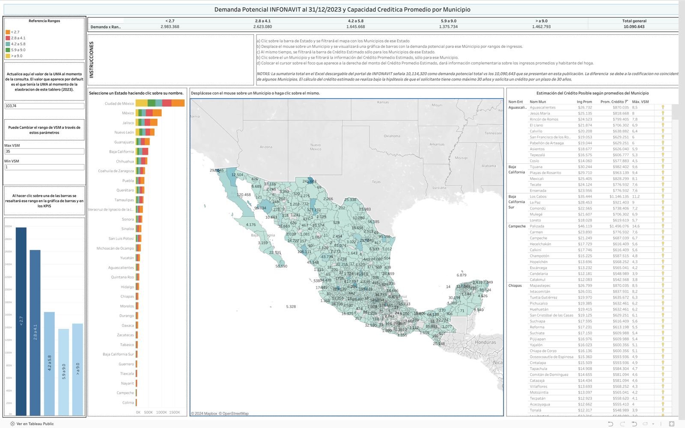Select the Guanajuato state in list

pyautogui.click(x=124, y=142)
